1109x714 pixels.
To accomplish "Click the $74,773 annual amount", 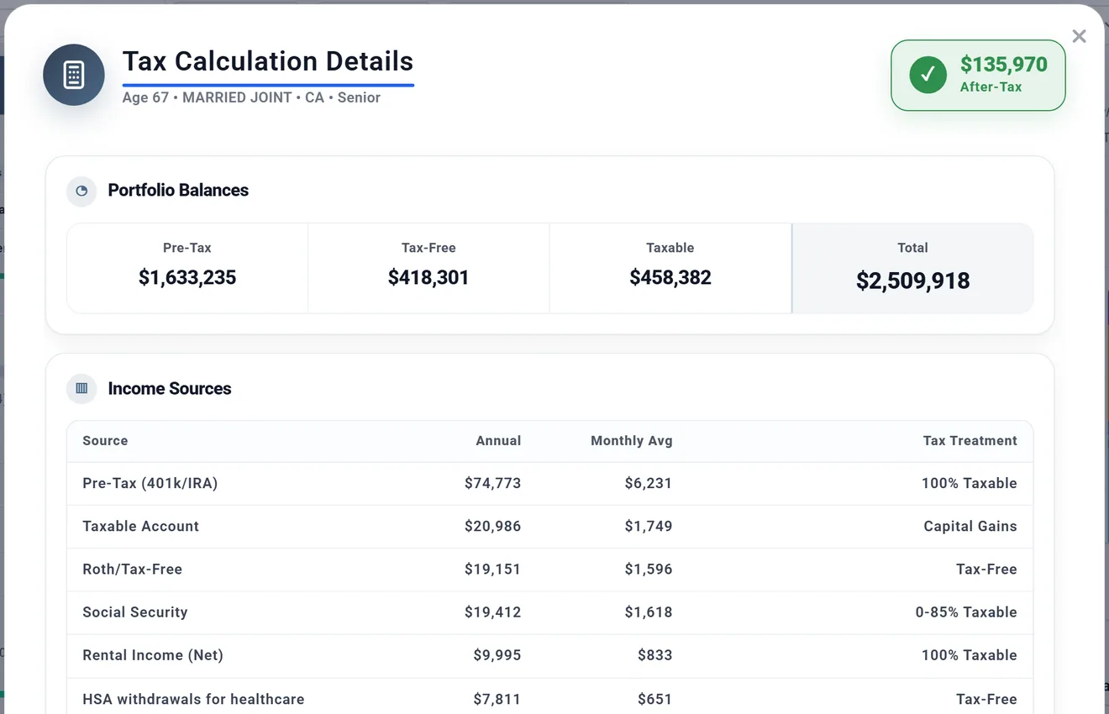I will [x=492, y=484].
